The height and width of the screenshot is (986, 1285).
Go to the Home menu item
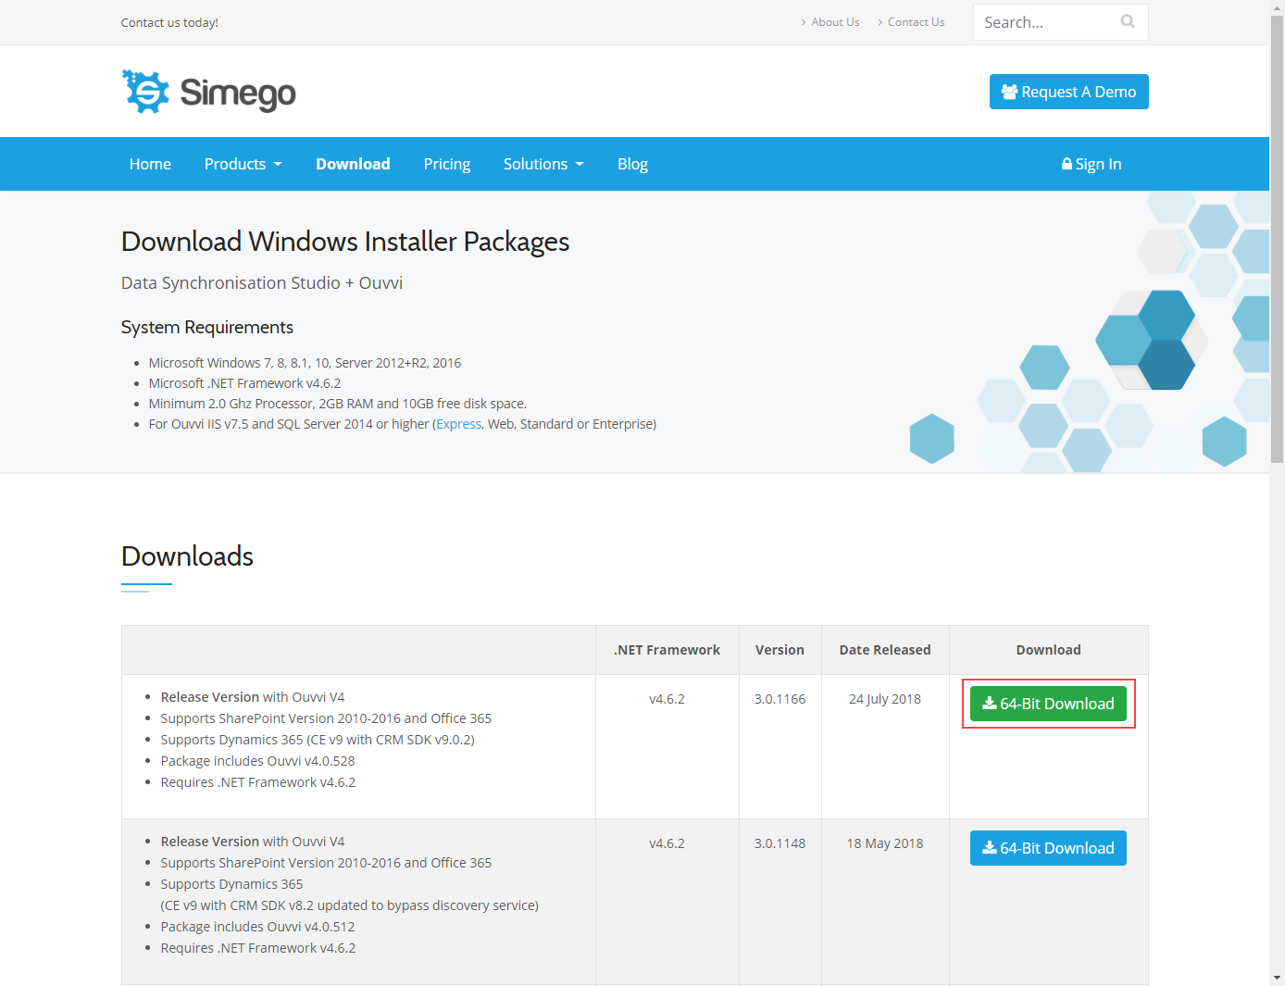point(150,164)
